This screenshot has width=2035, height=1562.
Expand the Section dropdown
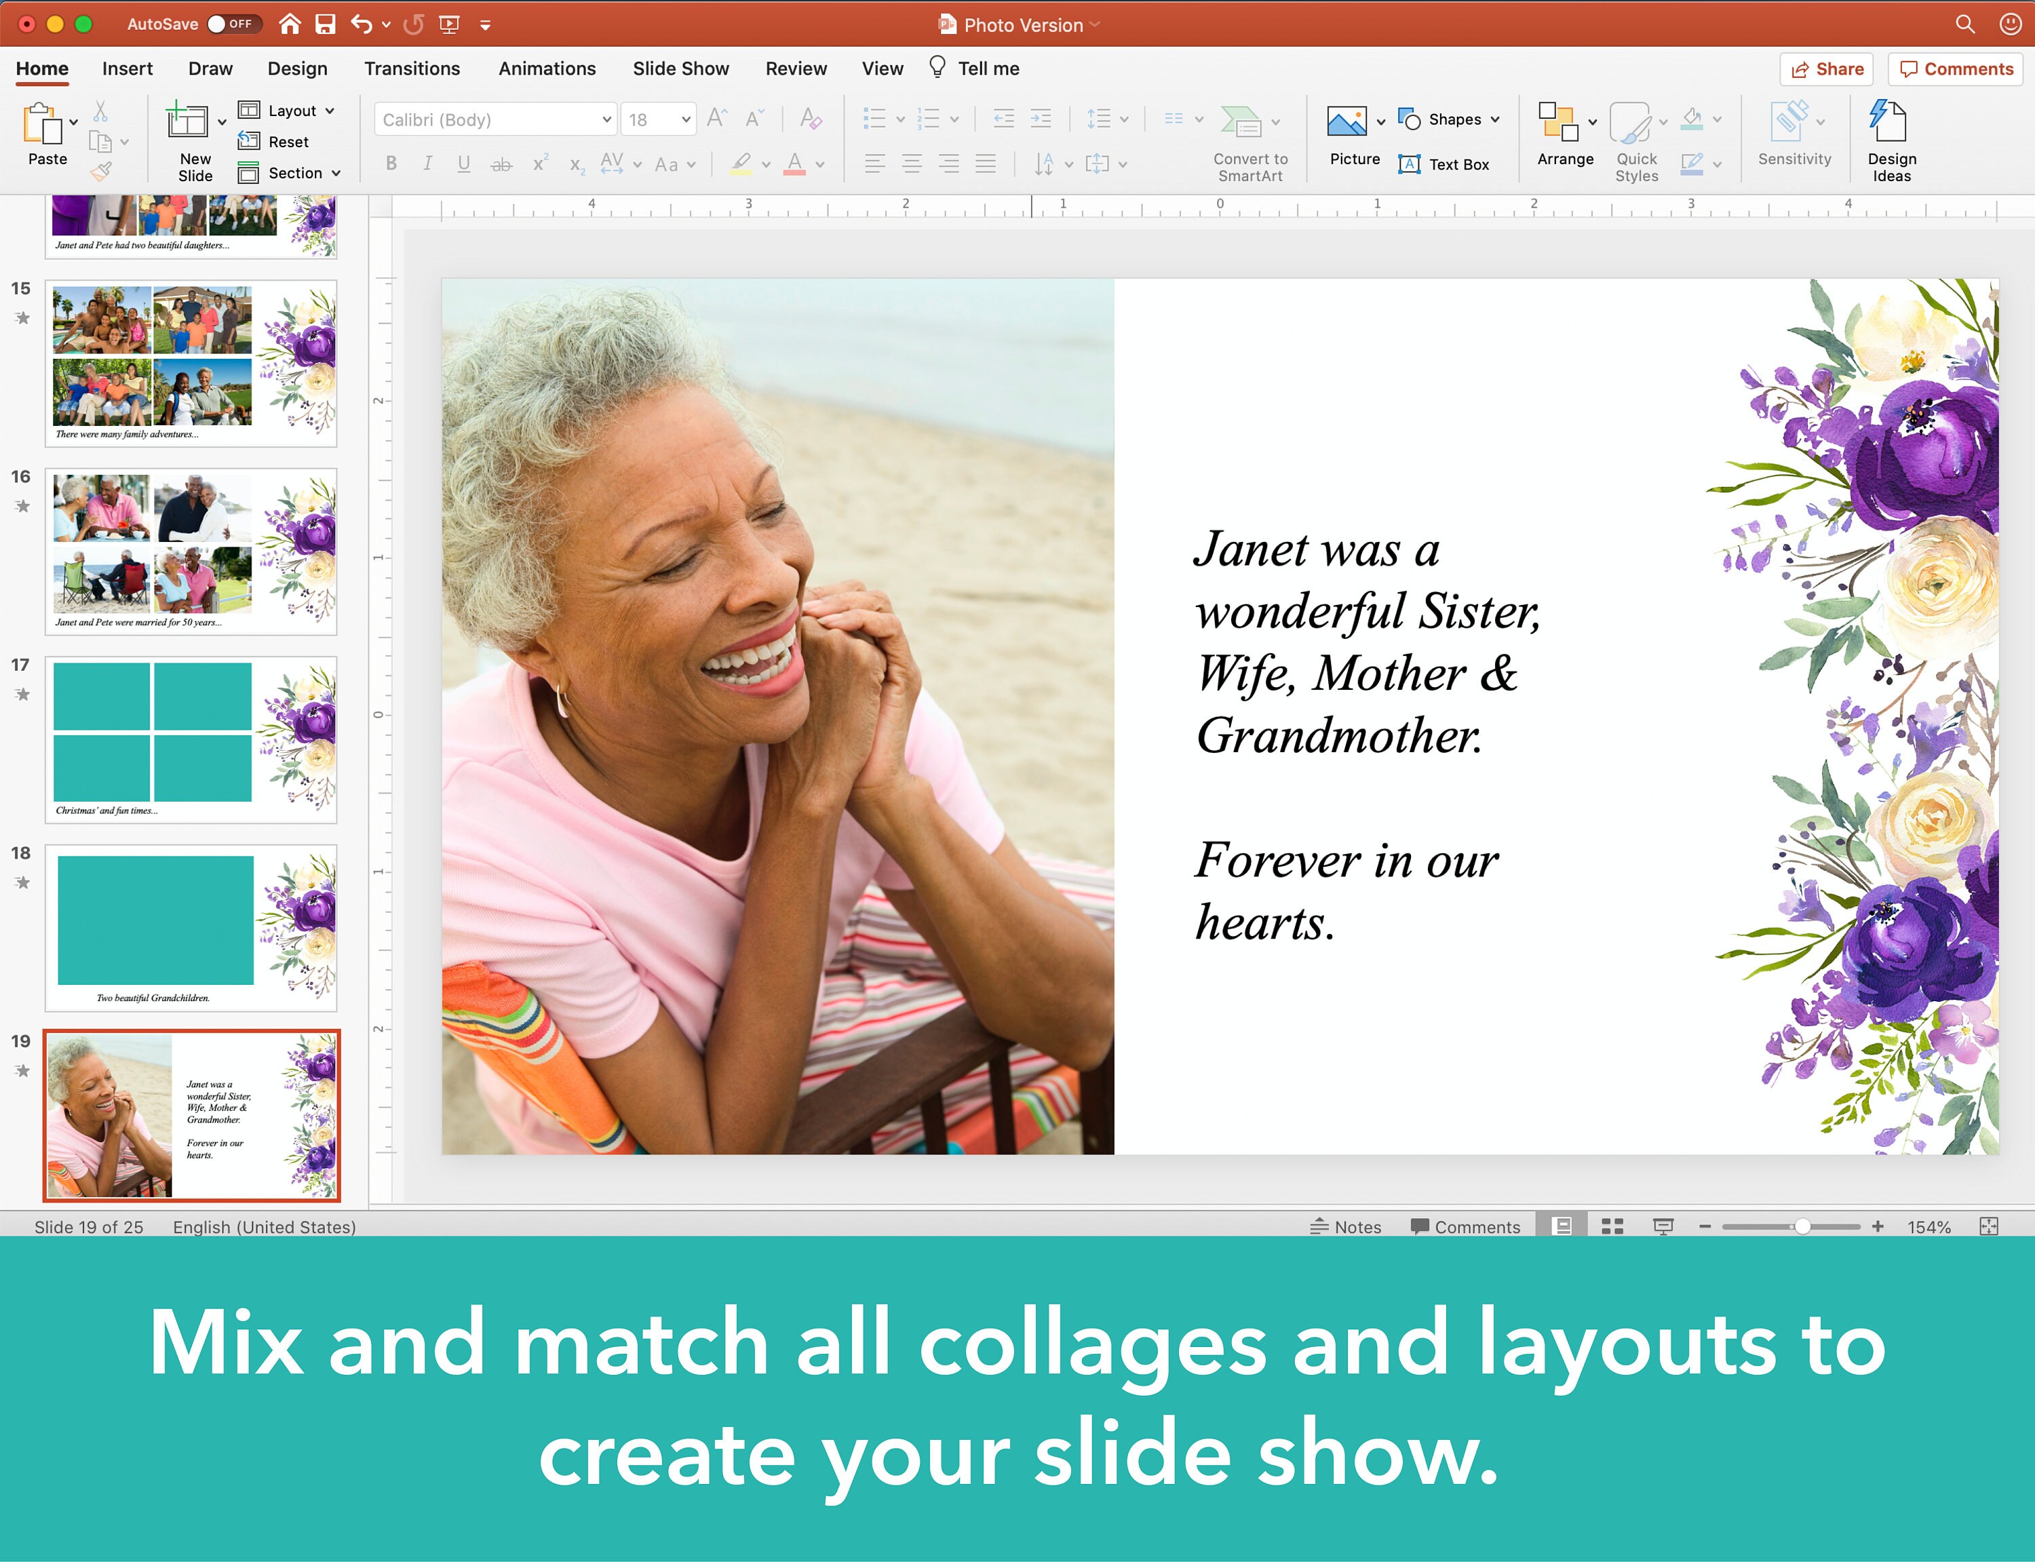coord(289,172)
